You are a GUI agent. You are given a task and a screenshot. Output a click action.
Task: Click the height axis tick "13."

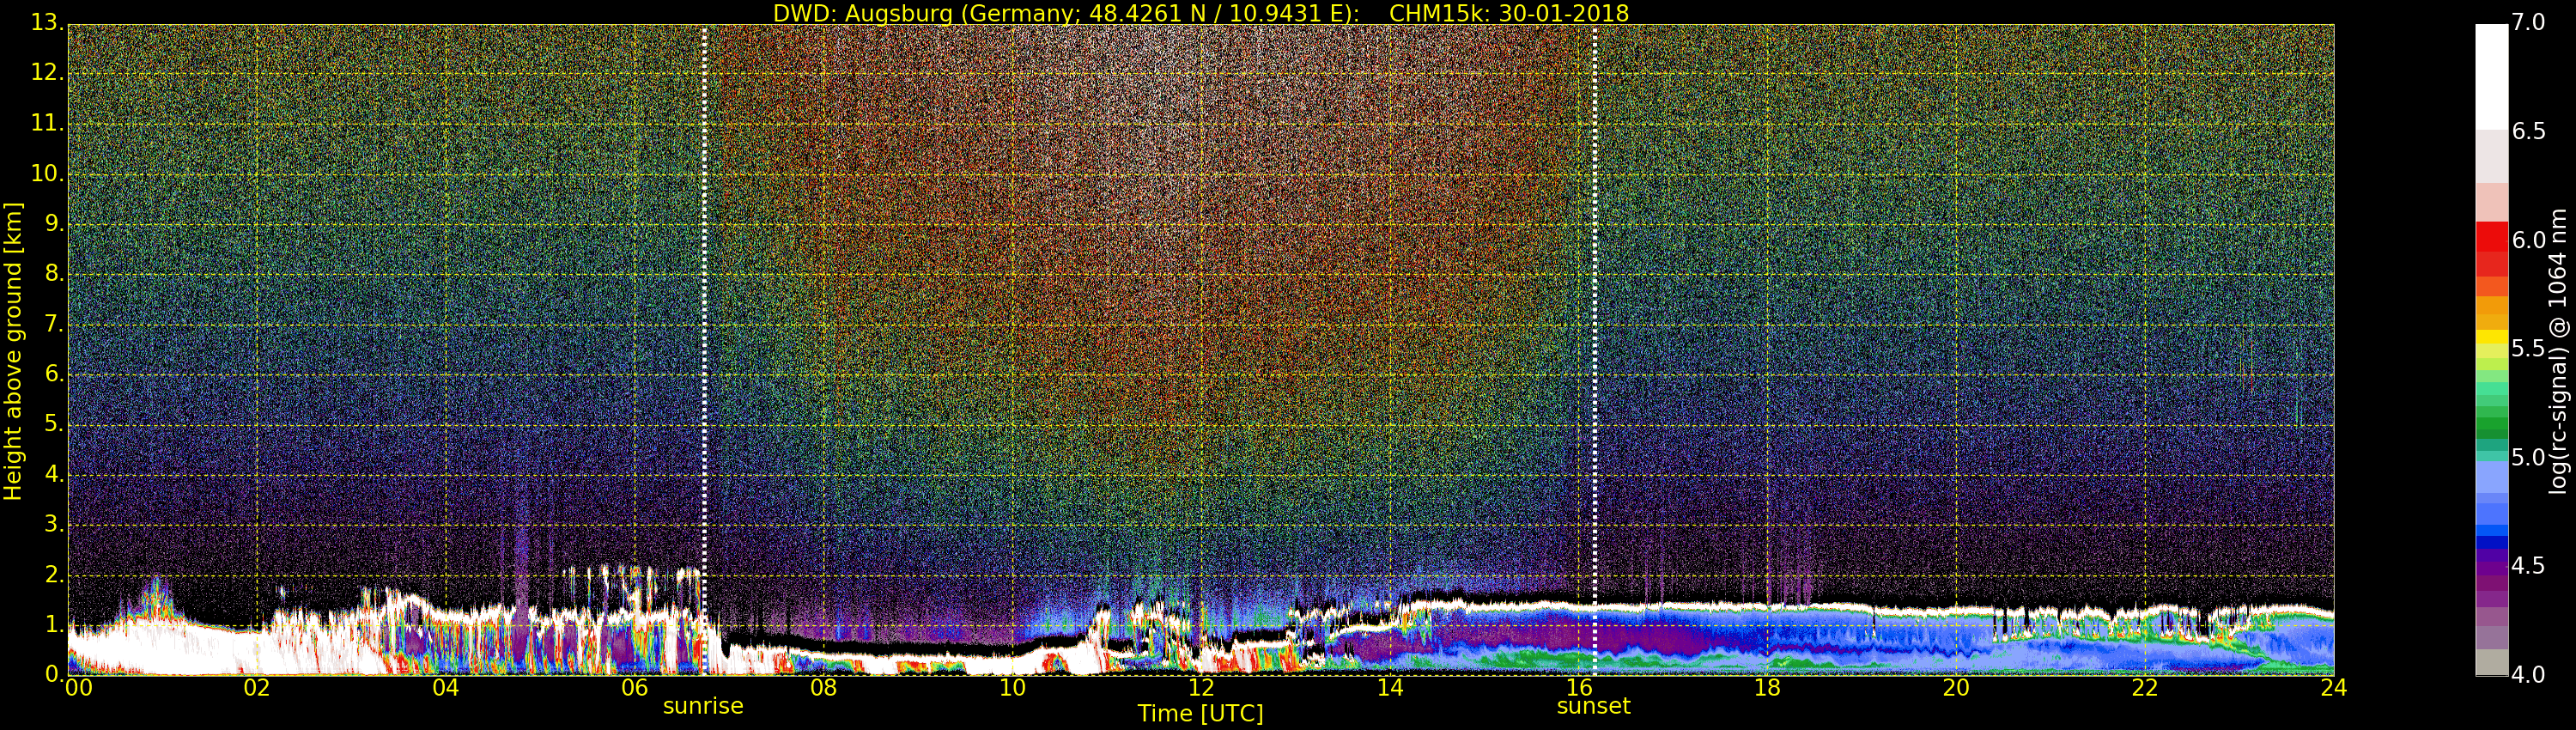(47, 22)
